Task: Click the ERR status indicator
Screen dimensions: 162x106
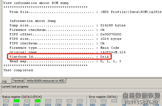Action: (x=80, y=101)
